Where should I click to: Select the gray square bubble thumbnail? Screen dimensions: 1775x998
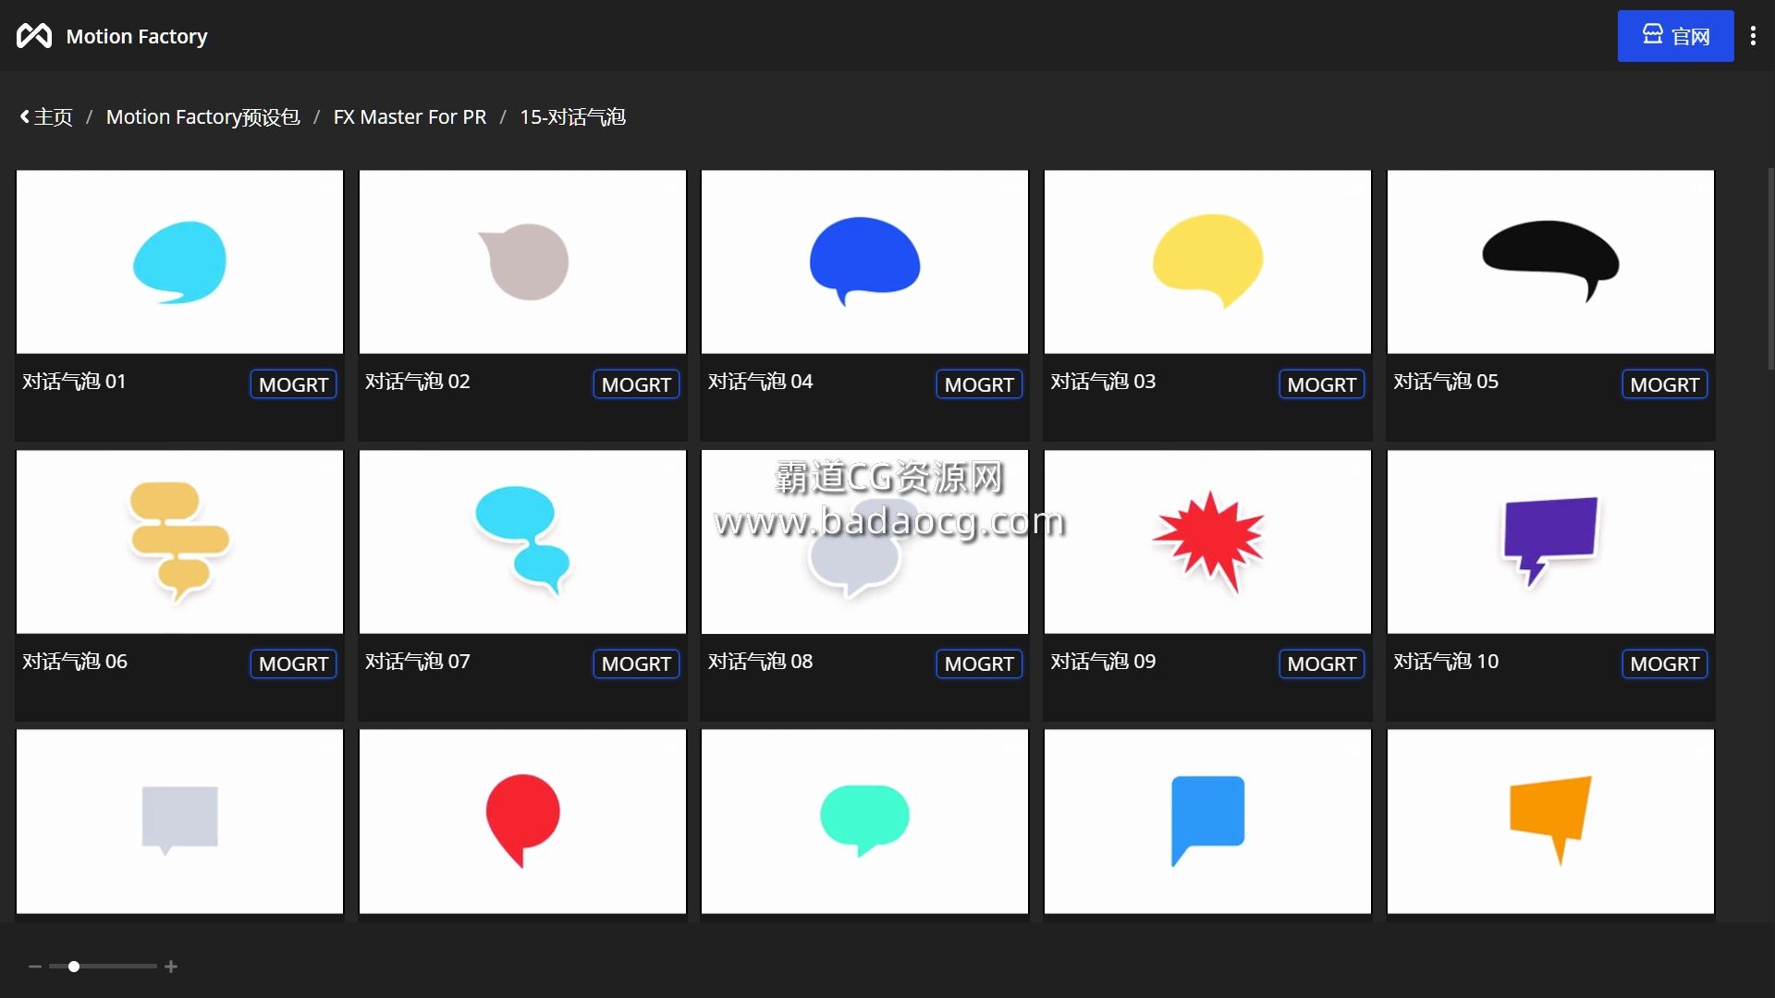[x=179, y=822]
